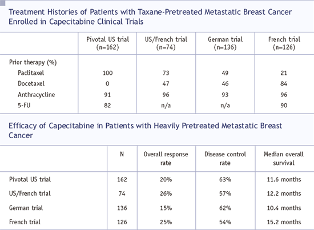Select the Treatment Histories table title
The height and width of the screenshot is (230, 314).
click(150, 17)
